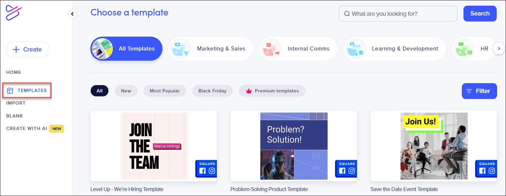The width and height of the screenshot is (506, 196).
Task: Click the search input field
Action: point(398,14)
